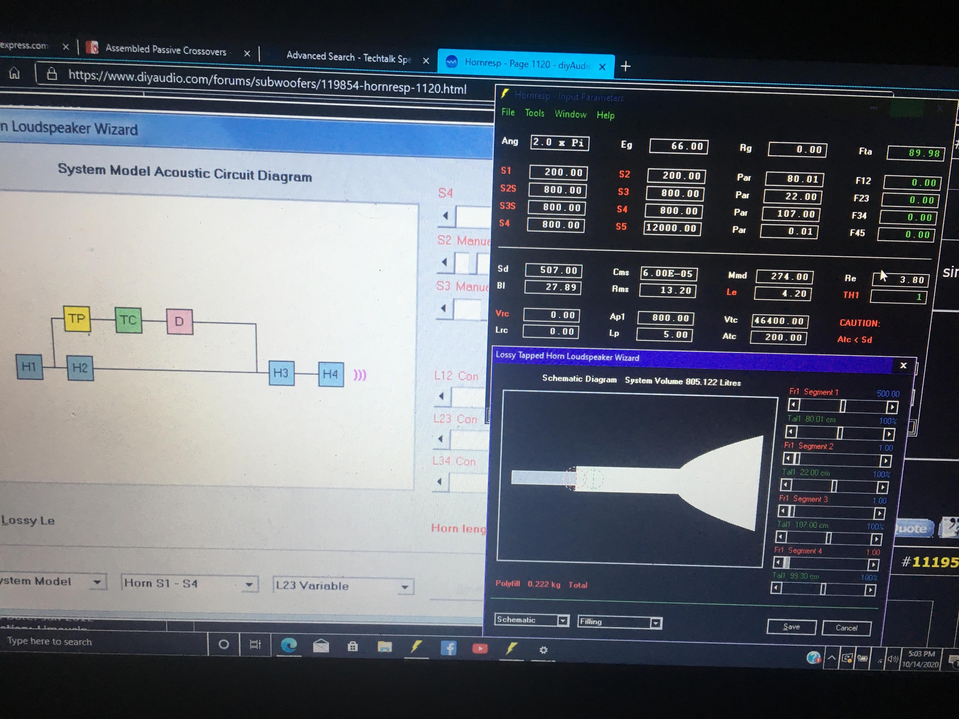959x719 pixels.
Task: Open the File menu in Hornresp
Action: (508, 112)
